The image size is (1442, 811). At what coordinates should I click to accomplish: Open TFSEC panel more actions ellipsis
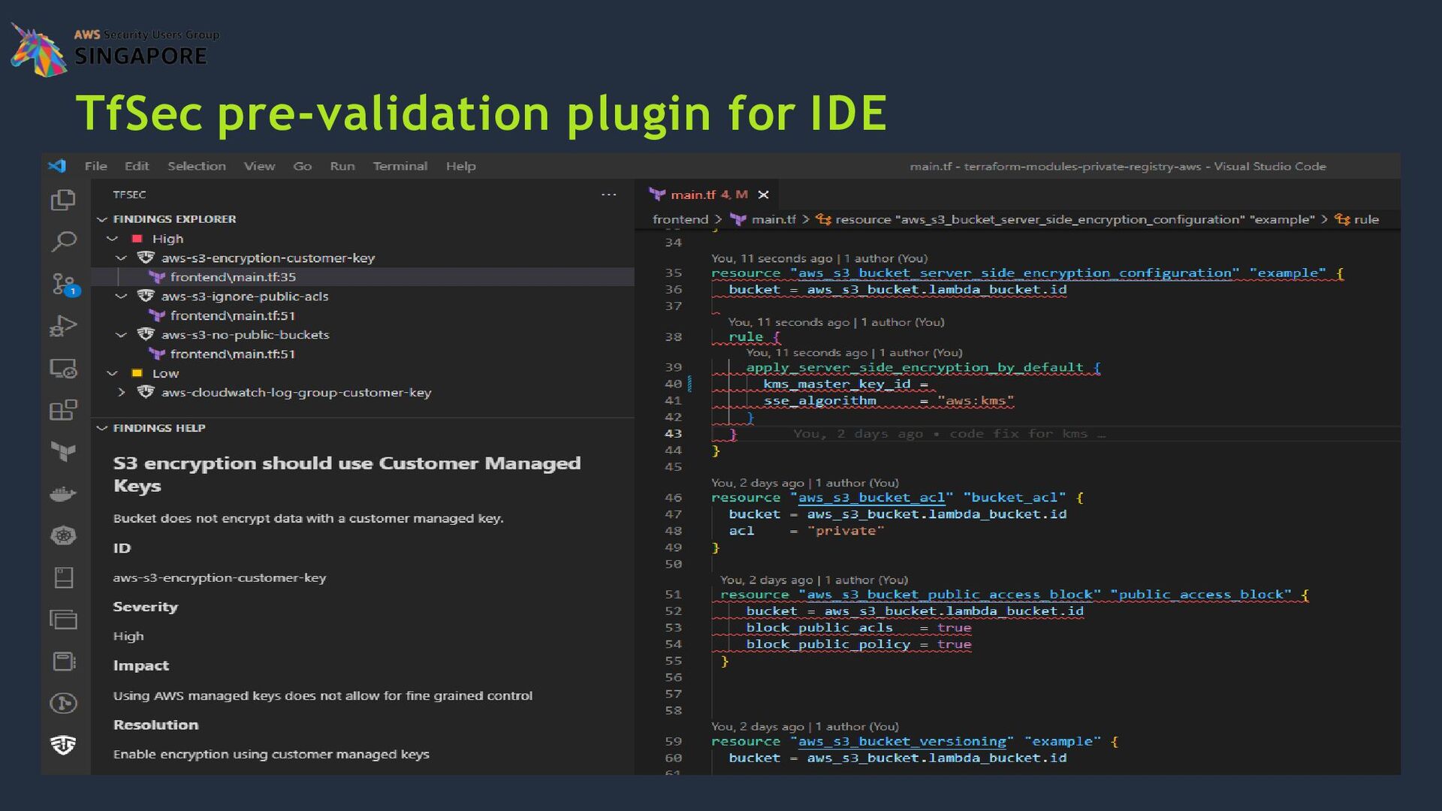tap(608, 194)
